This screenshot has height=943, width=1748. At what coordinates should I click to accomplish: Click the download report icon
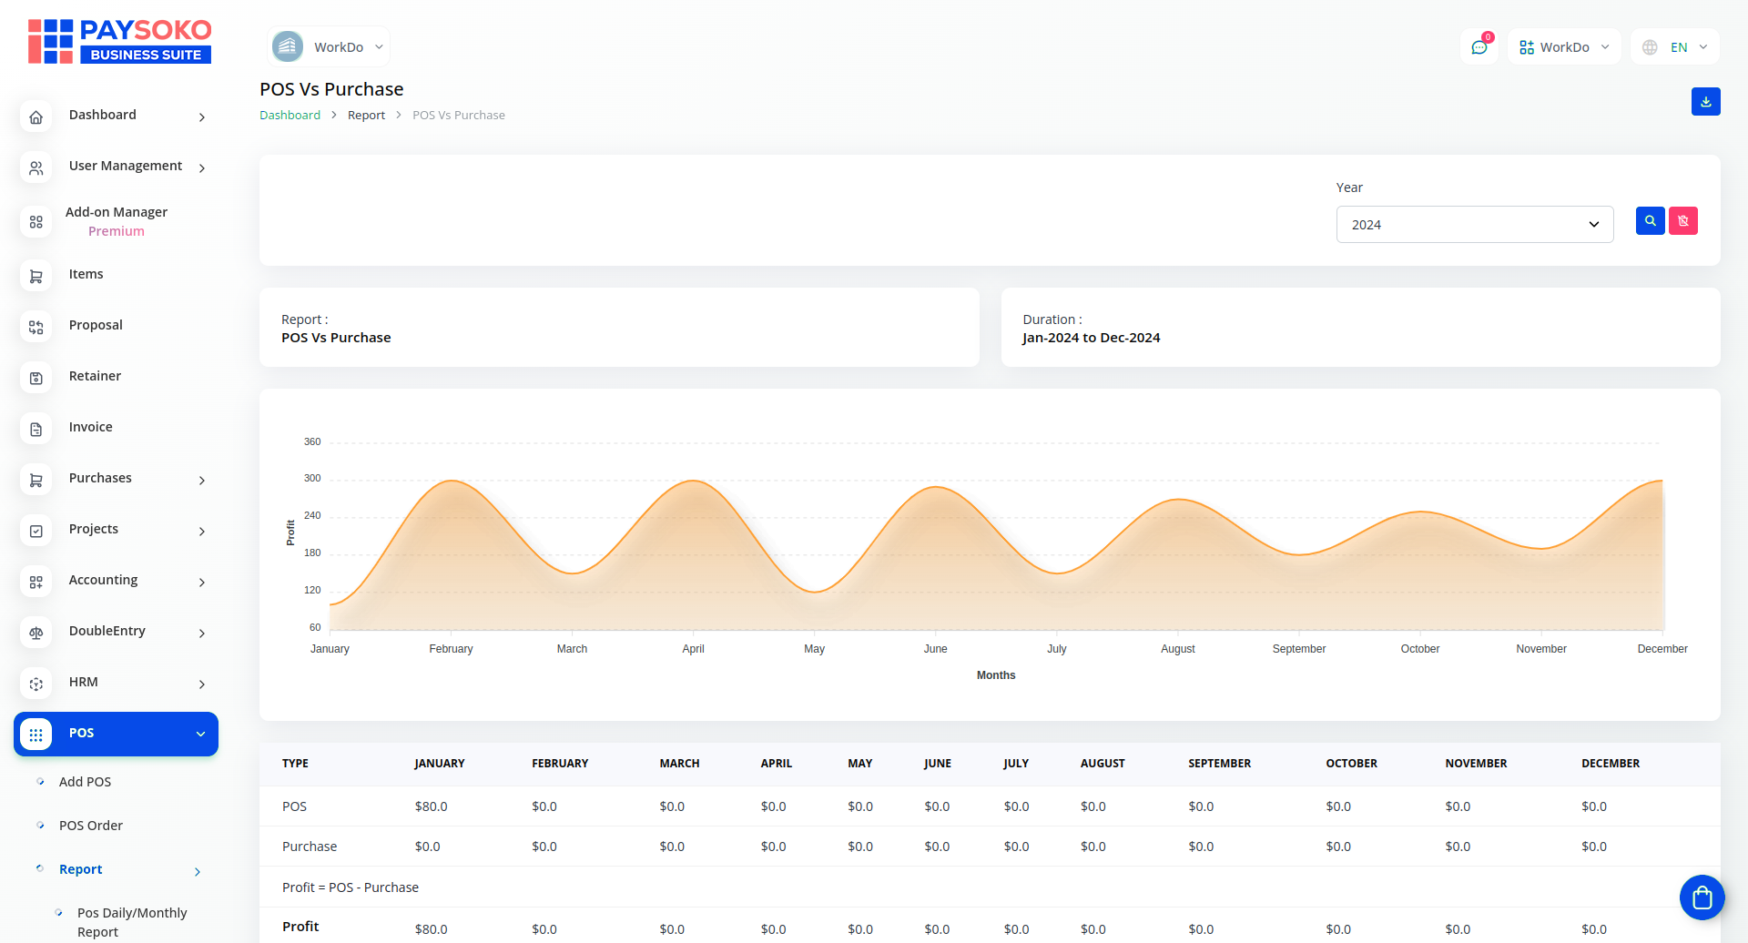tap(1705, 102)
